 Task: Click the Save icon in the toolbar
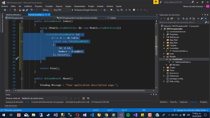coord(24,10)
